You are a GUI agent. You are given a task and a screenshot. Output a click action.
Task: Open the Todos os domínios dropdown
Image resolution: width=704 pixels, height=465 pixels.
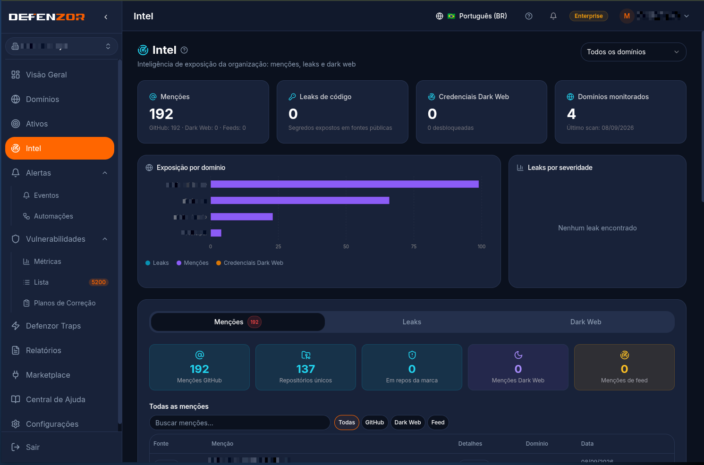pos(633,52)
